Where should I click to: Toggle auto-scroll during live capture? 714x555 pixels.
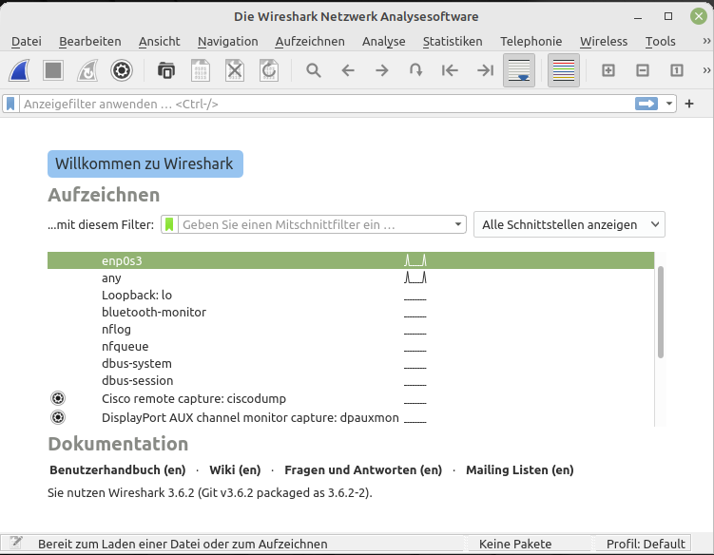point(519,70)
